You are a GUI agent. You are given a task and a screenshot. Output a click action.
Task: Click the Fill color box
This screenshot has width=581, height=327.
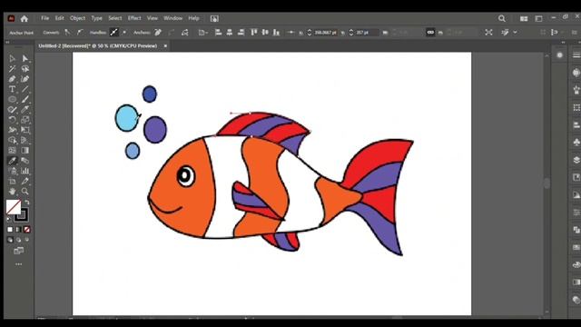(14, 207)
